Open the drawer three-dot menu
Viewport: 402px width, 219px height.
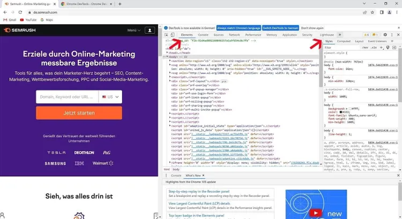click(x=166, y=176)
